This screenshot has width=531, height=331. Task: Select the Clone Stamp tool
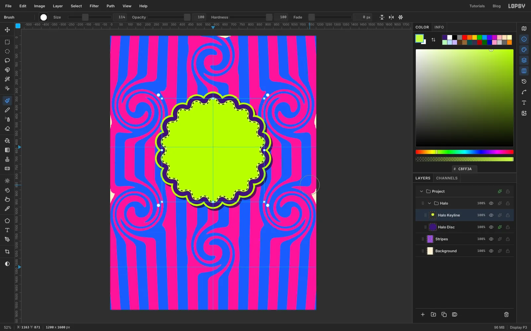(x=7, y=159)
